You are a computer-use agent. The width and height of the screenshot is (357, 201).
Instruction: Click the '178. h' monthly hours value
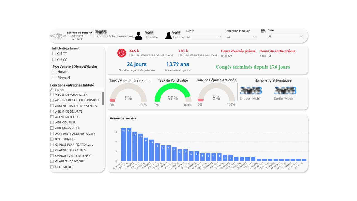click(x=183, y=51)
